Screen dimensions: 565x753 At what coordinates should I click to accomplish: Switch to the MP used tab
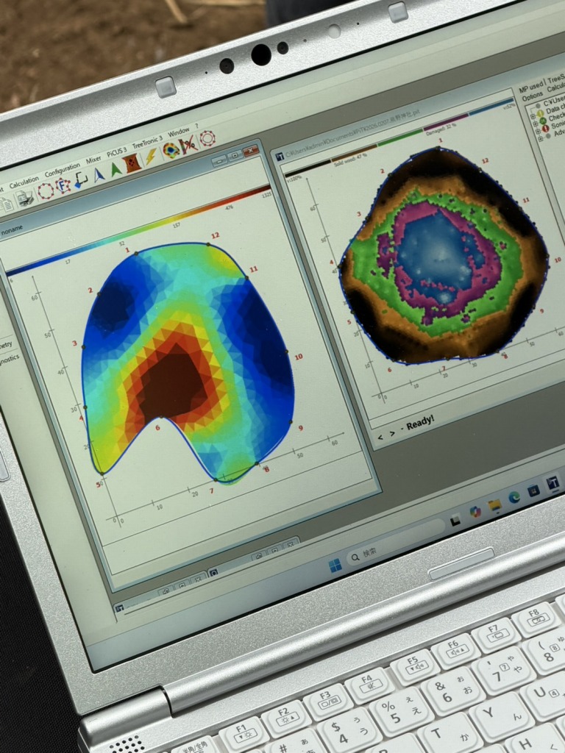coord(530,88)
